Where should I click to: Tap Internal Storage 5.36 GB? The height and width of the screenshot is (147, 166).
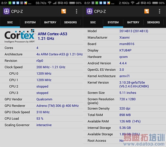tap(125, 128)
